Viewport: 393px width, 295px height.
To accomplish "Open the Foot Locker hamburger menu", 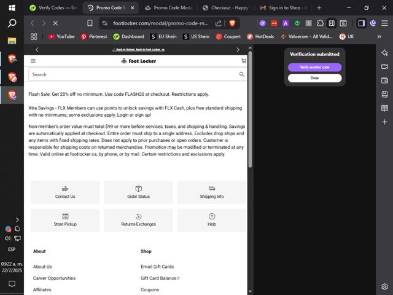I will coord(33,61).
